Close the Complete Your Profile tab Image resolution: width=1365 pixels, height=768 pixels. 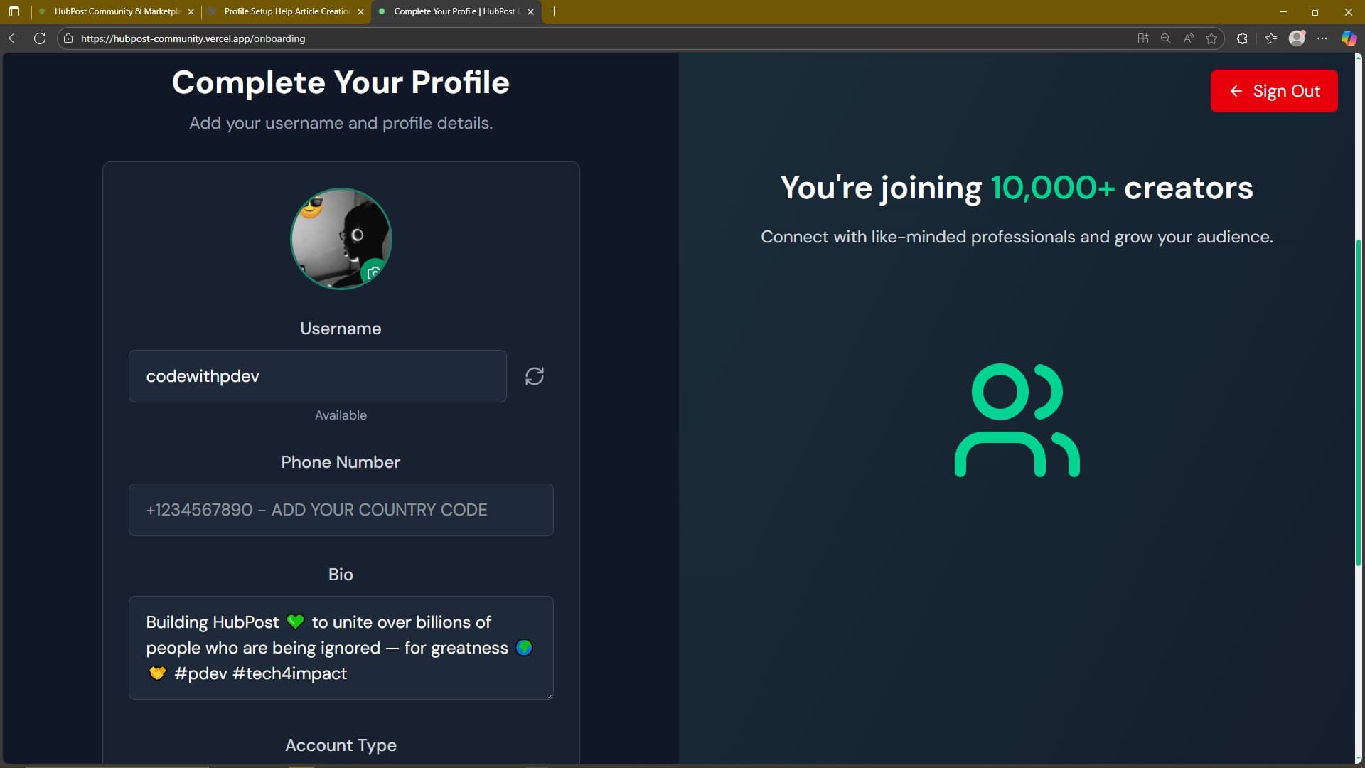coord(530,11)
